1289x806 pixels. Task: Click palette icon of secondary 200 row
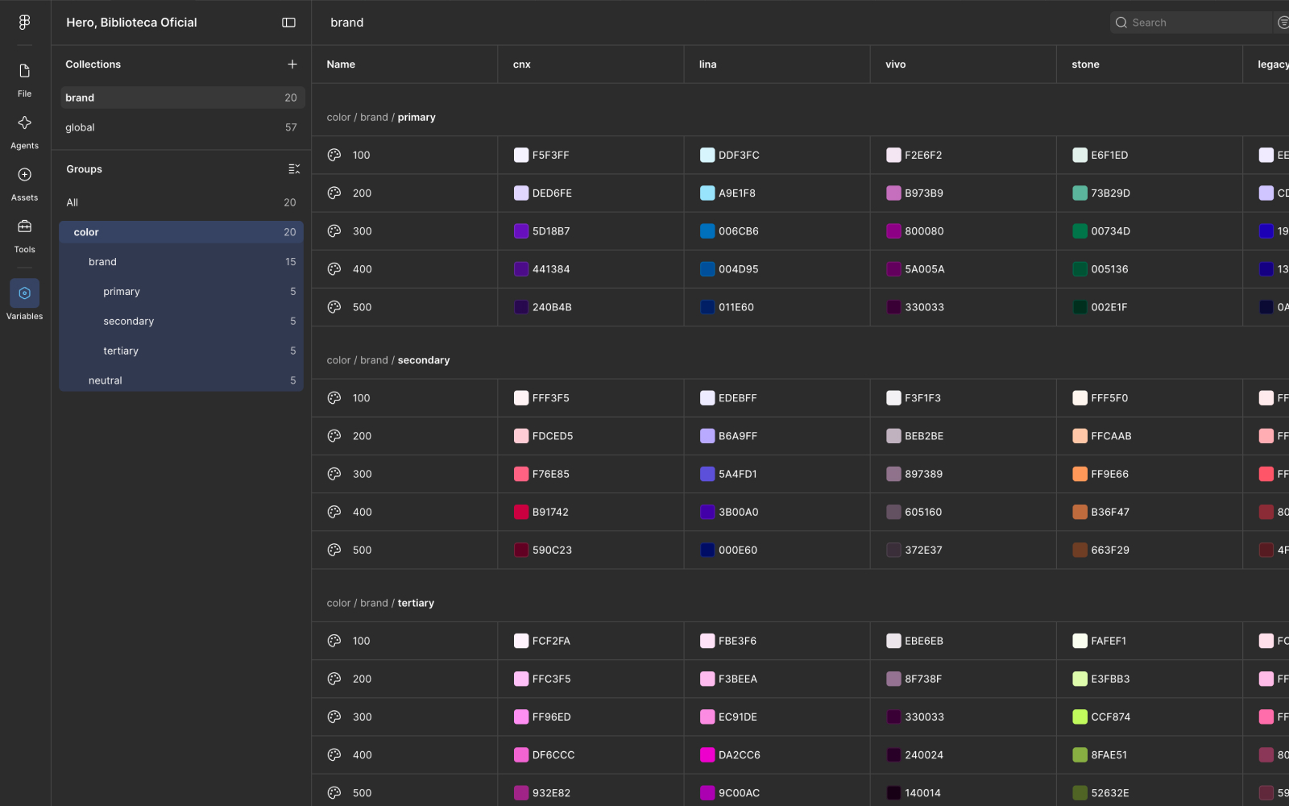334,436
